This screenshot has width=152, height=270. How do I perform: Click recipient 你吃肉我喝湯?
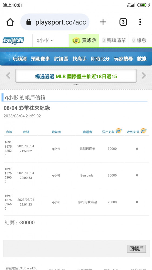(x=87, y=202)
